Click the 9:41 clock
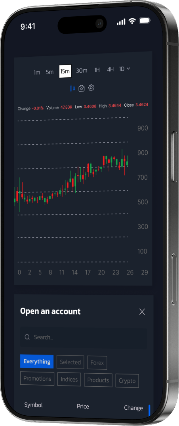Viewport: 179px width, 426px height. tap(28, 26)
